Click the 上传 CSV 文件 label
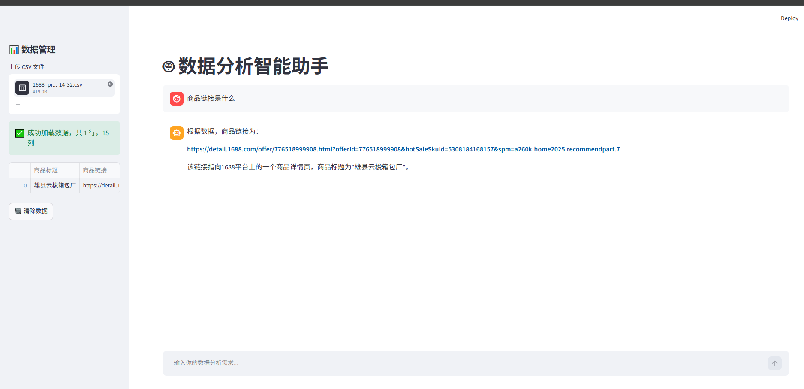 27,67
